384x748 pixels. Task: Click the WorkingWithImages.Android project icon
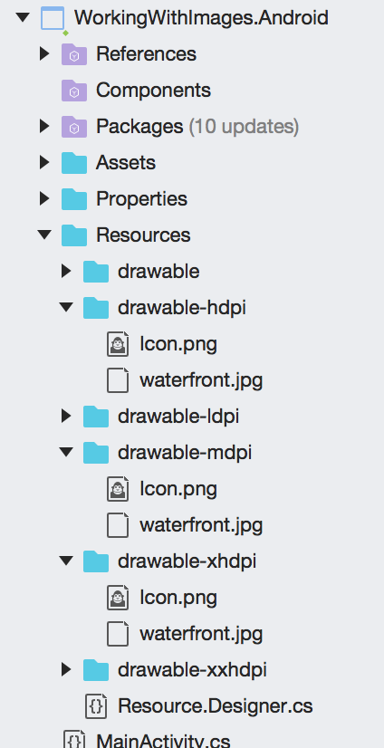(x=53, y=19)
